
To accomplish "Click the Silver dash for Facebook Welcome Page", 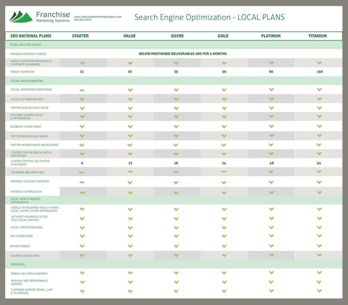I will point(176,172).
